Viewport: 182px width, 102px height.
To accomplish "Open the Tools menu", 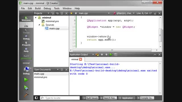I will pos(57,8).
